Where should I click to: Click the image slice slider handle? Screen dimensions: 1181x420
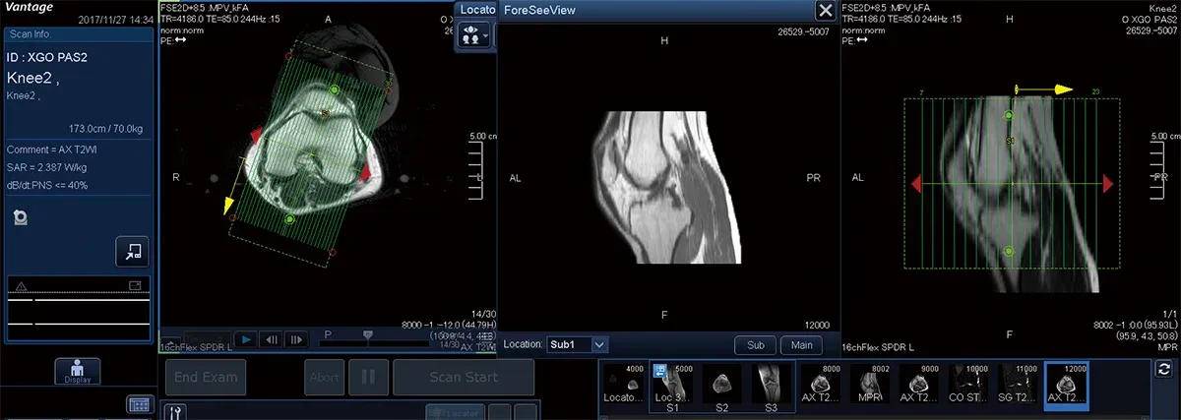368,336
